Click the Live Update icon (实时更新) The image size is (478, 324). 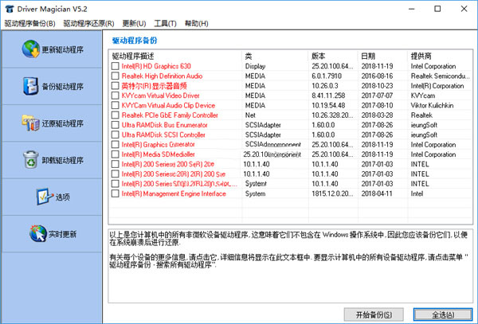point(36,234)
